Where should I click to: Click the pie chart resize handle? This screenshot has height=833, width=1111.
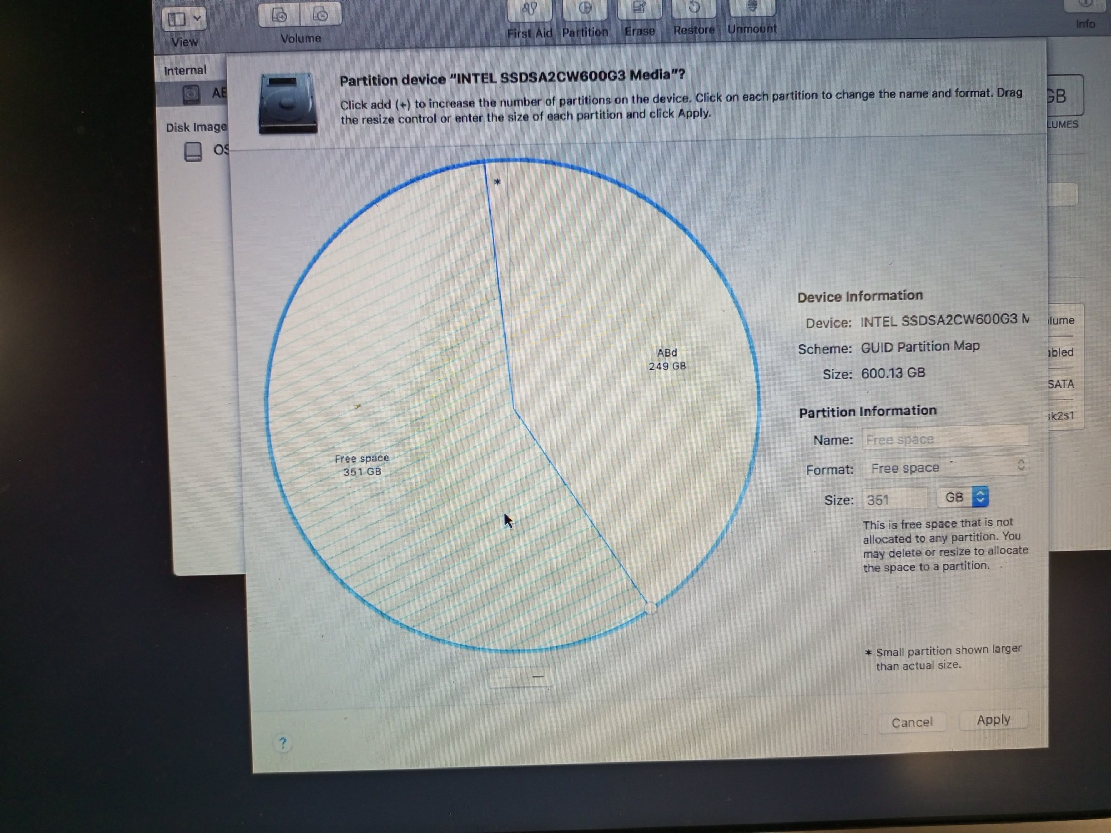(x=650, y=608)
